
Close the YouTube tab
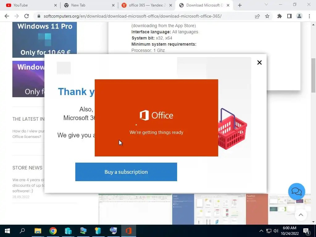[x=56, y=5]
